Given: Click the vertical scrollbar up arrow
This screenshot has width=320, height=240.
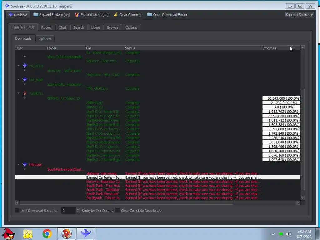Looking at the screenshot, I should 302,47.
